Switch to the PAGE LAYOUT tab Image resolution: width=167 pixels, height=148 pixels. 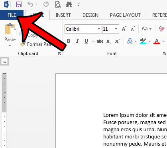click(x=125, y=15)
